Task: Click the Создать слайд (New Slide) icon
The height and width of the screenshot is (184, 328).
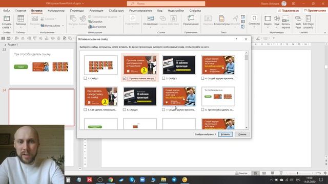Action: (x=7, y=19)
